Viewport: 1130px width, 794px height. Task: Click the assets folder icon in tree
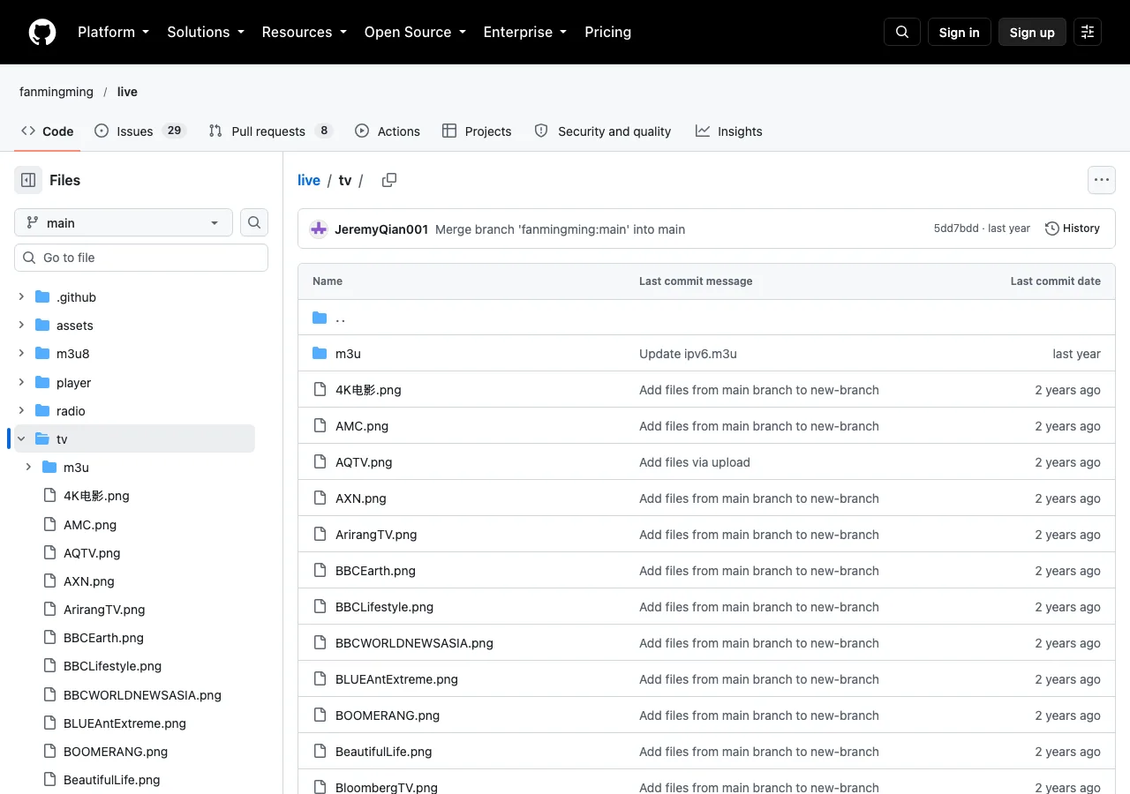tap(42, 326)
